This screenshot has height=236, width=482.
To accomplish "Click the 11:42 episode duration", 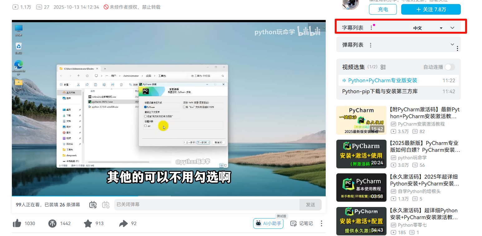I will pos(449,92).
